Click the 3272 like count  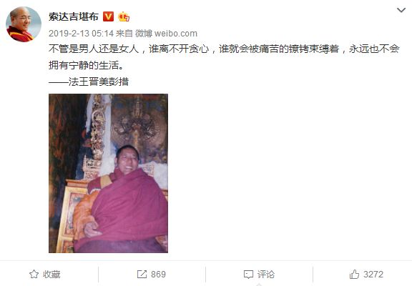click(373, 275)
